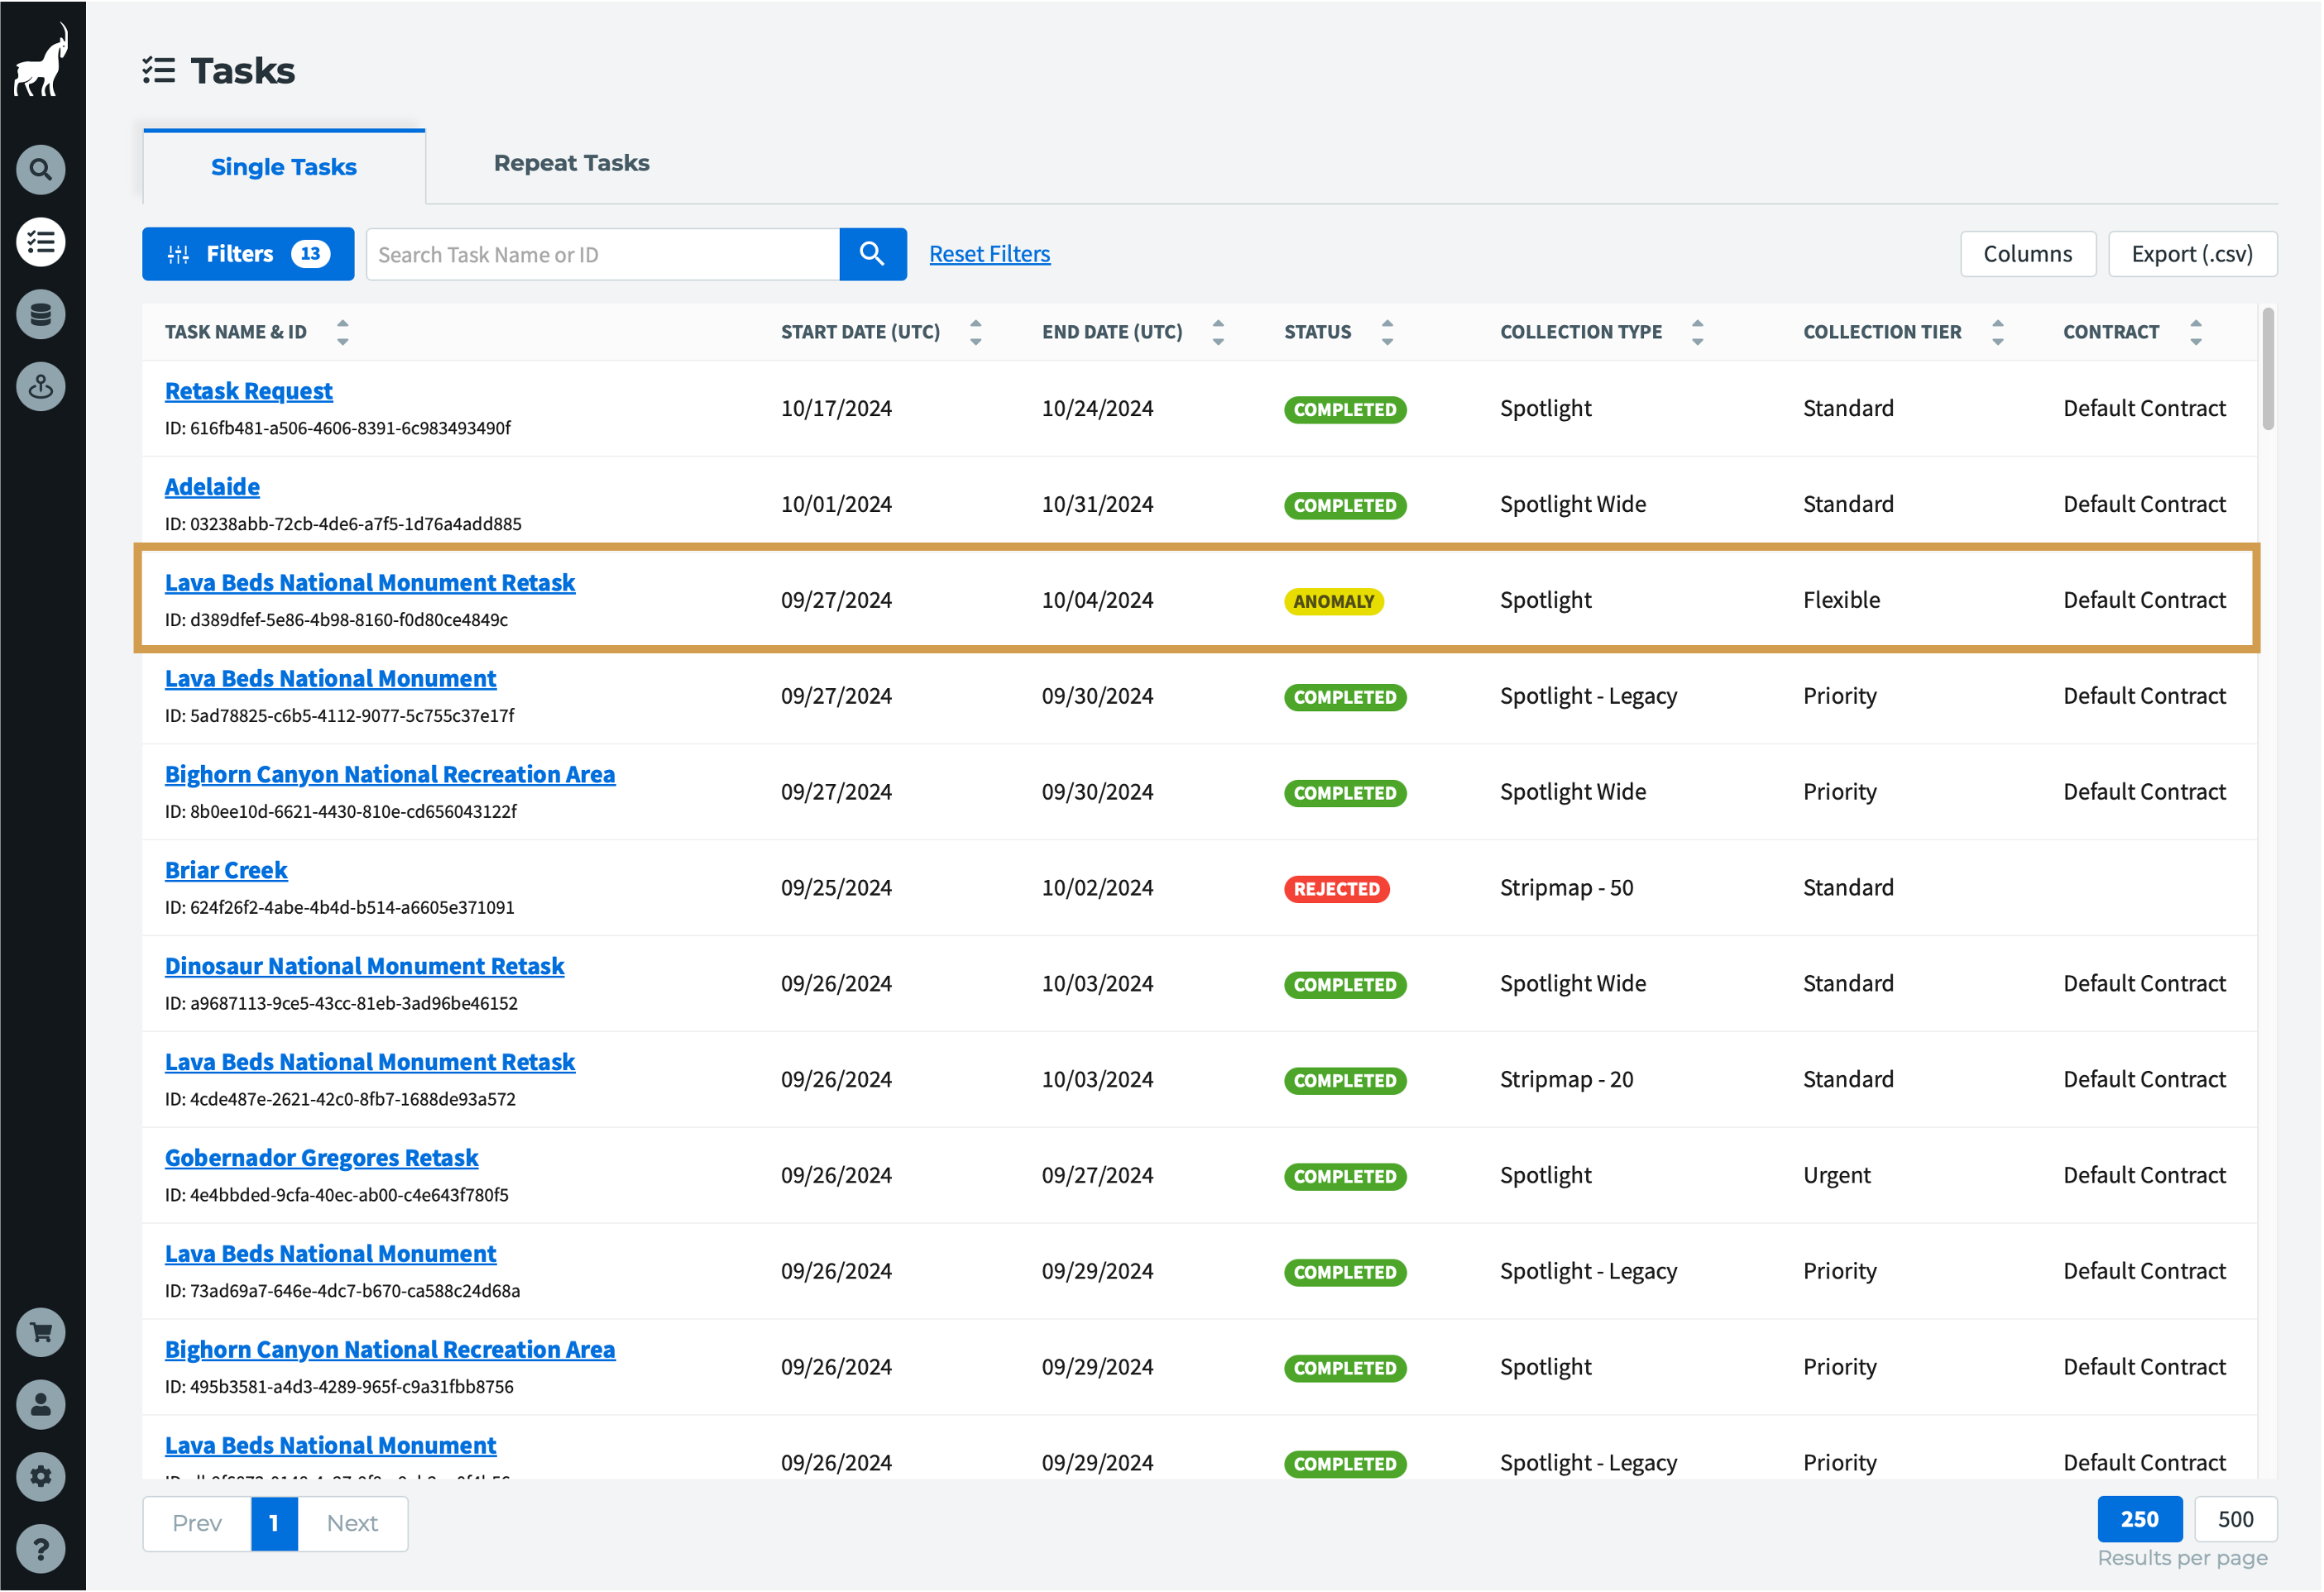Screen dimensions: 2324x1592
Task: Open the Briar Creek task
Action: click(226, 869)
